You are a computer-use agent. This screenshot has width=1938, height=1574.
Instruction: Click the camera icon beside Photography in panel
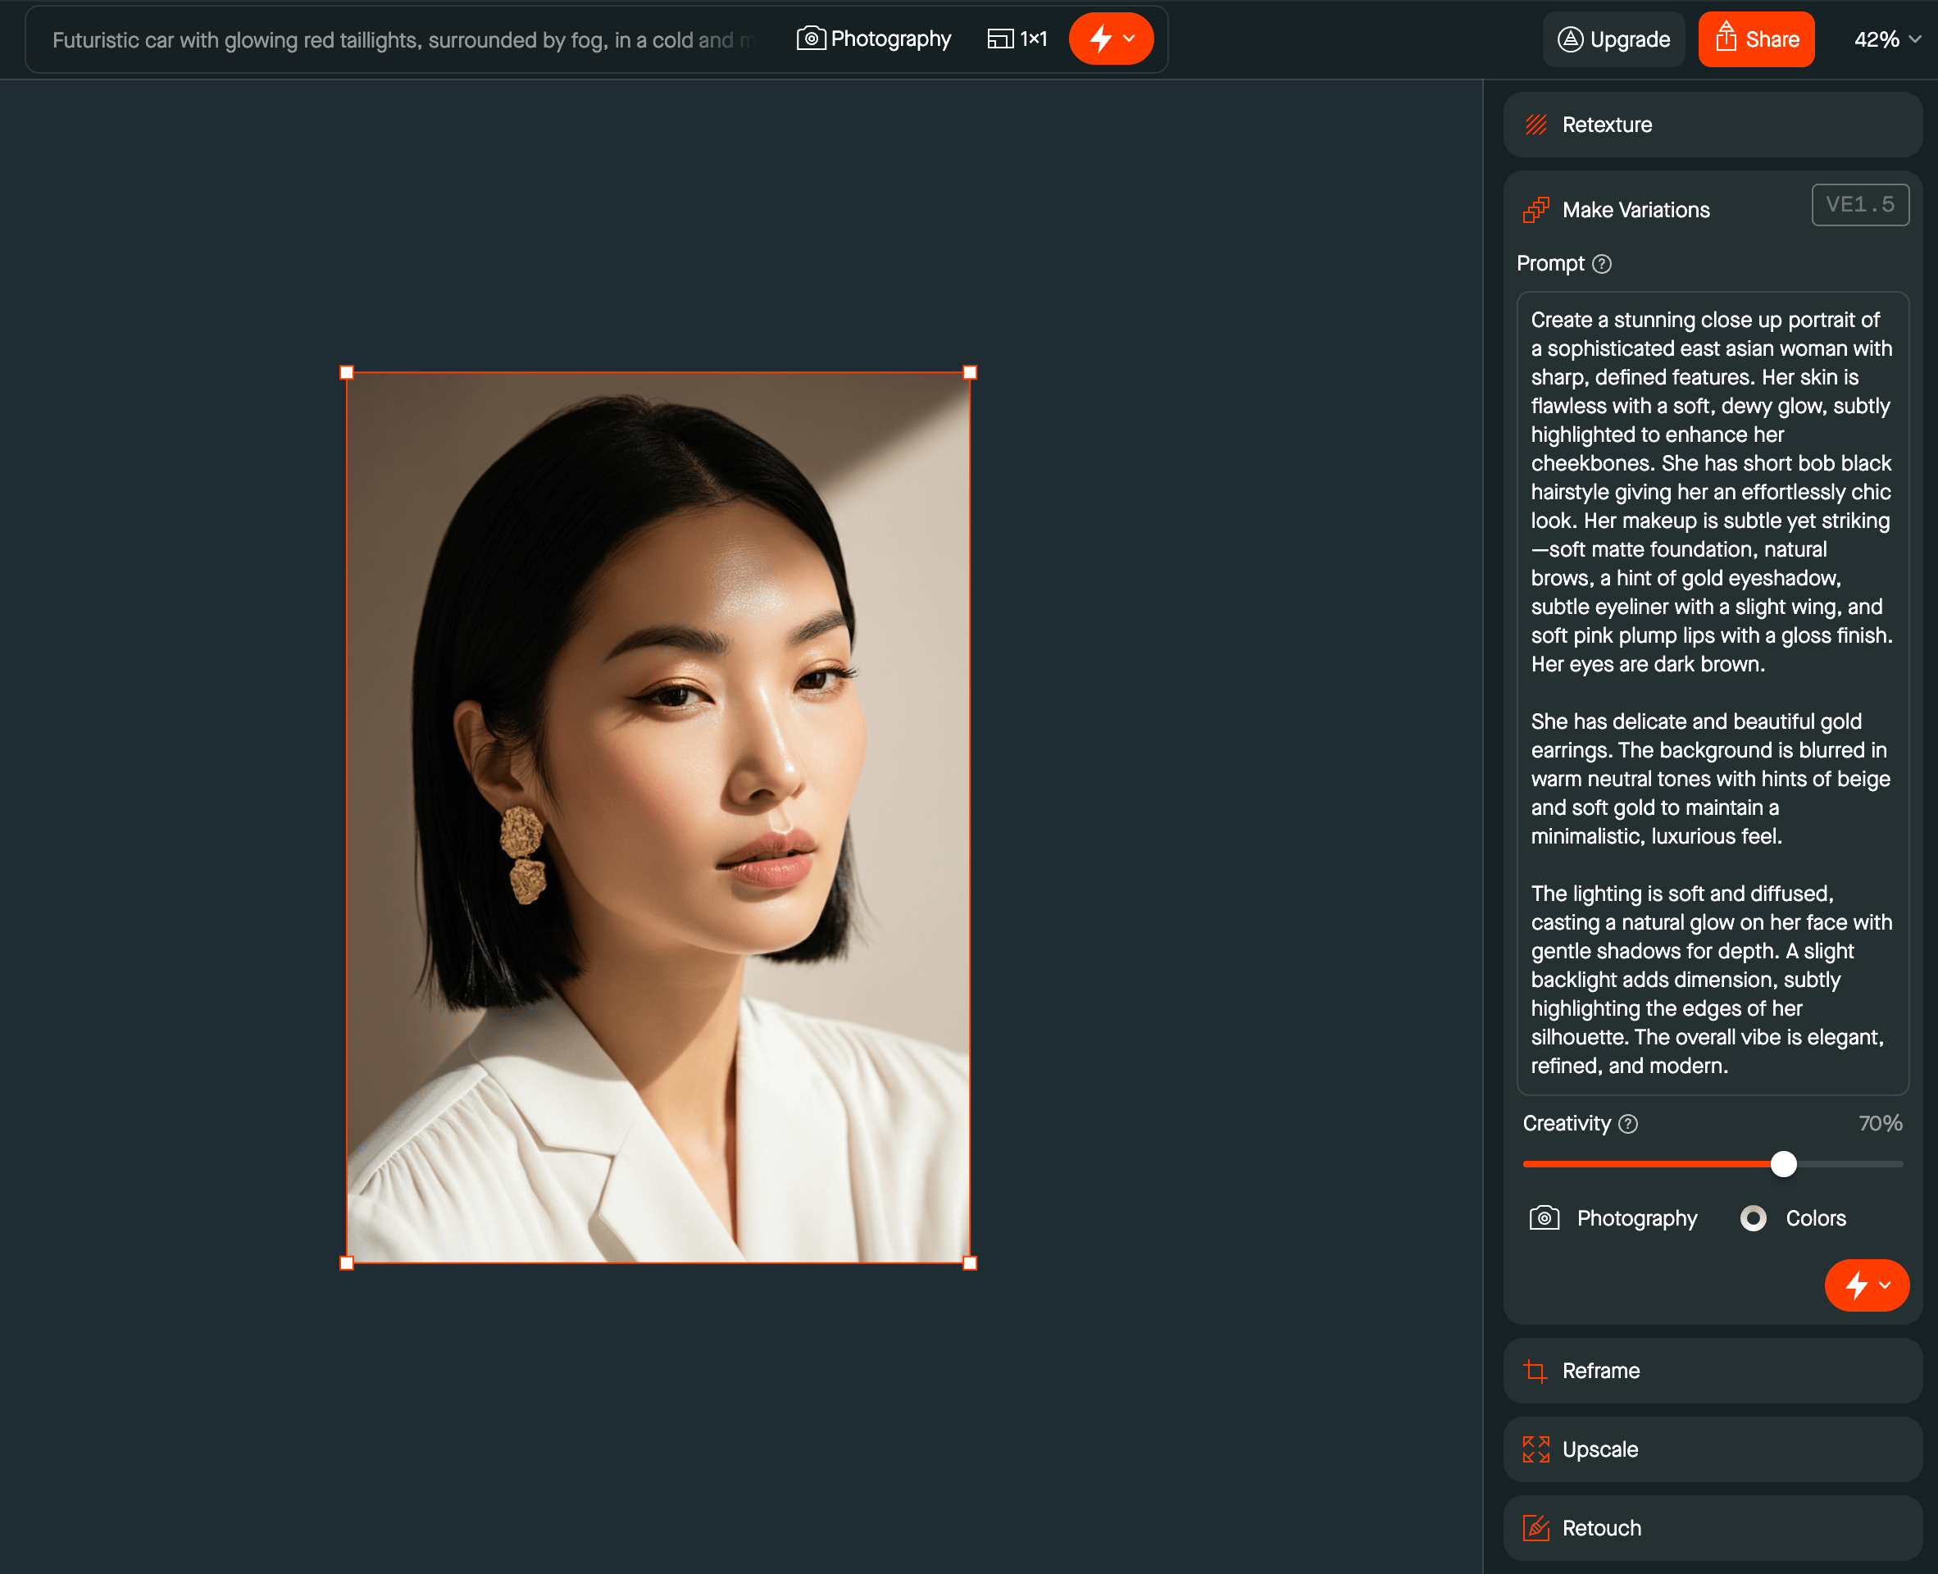1544,1217
